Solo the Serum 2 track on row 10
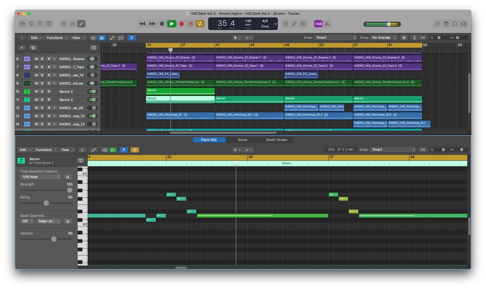This screenshot has width=486, height=289. tap(42, 91)
